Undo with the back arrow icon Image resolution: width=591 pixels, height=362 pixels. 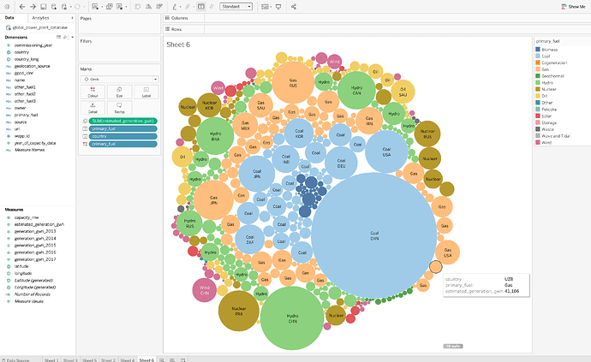point(22,6)
